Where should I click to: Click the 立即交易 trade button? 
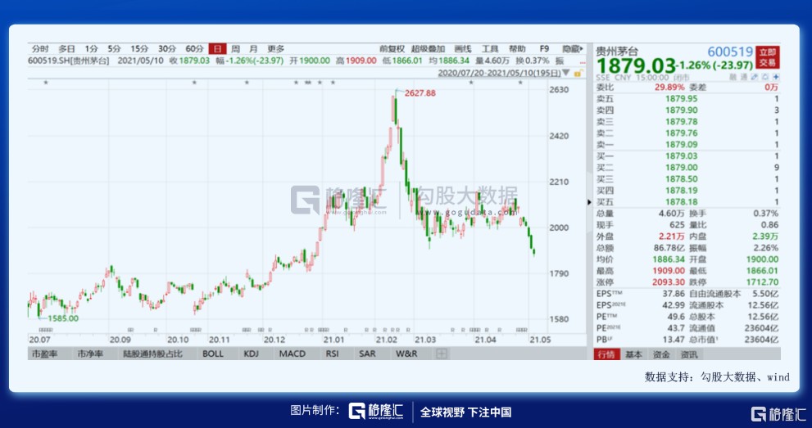pyautogui.click(x=768, y=56)
